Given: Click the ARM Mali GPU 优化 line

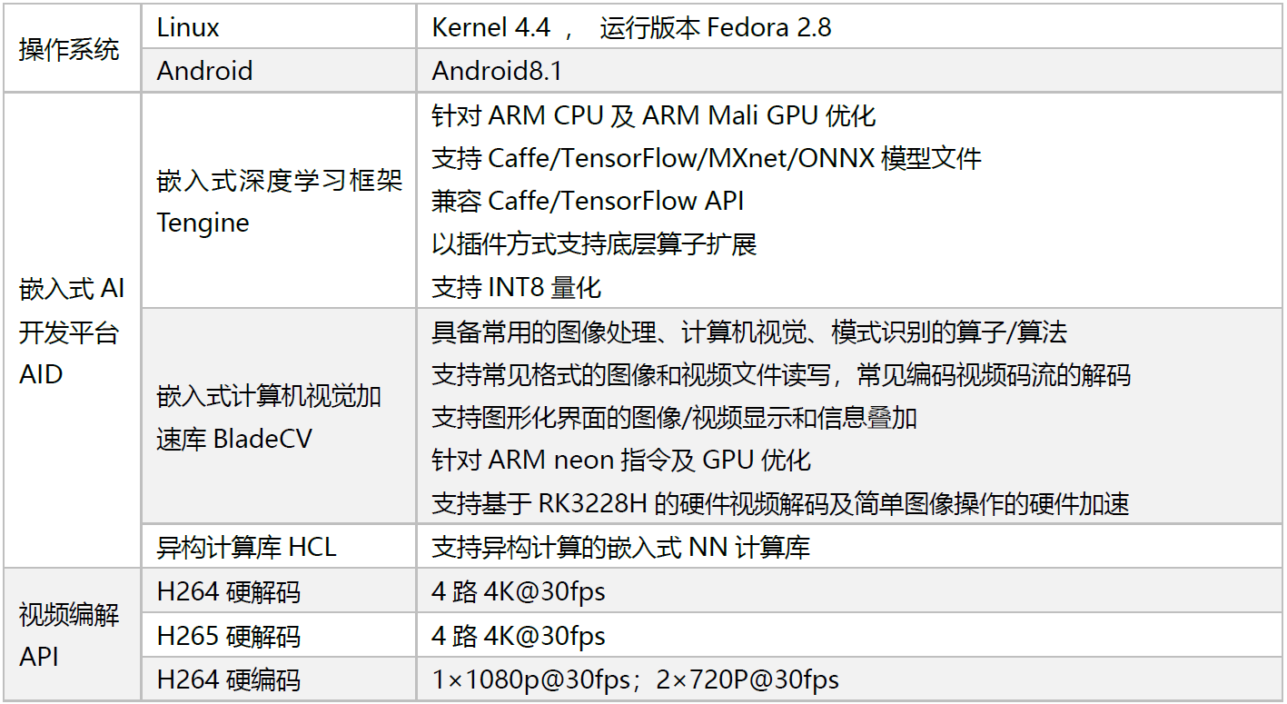Looking at the screenshot, I should [653, 115].
